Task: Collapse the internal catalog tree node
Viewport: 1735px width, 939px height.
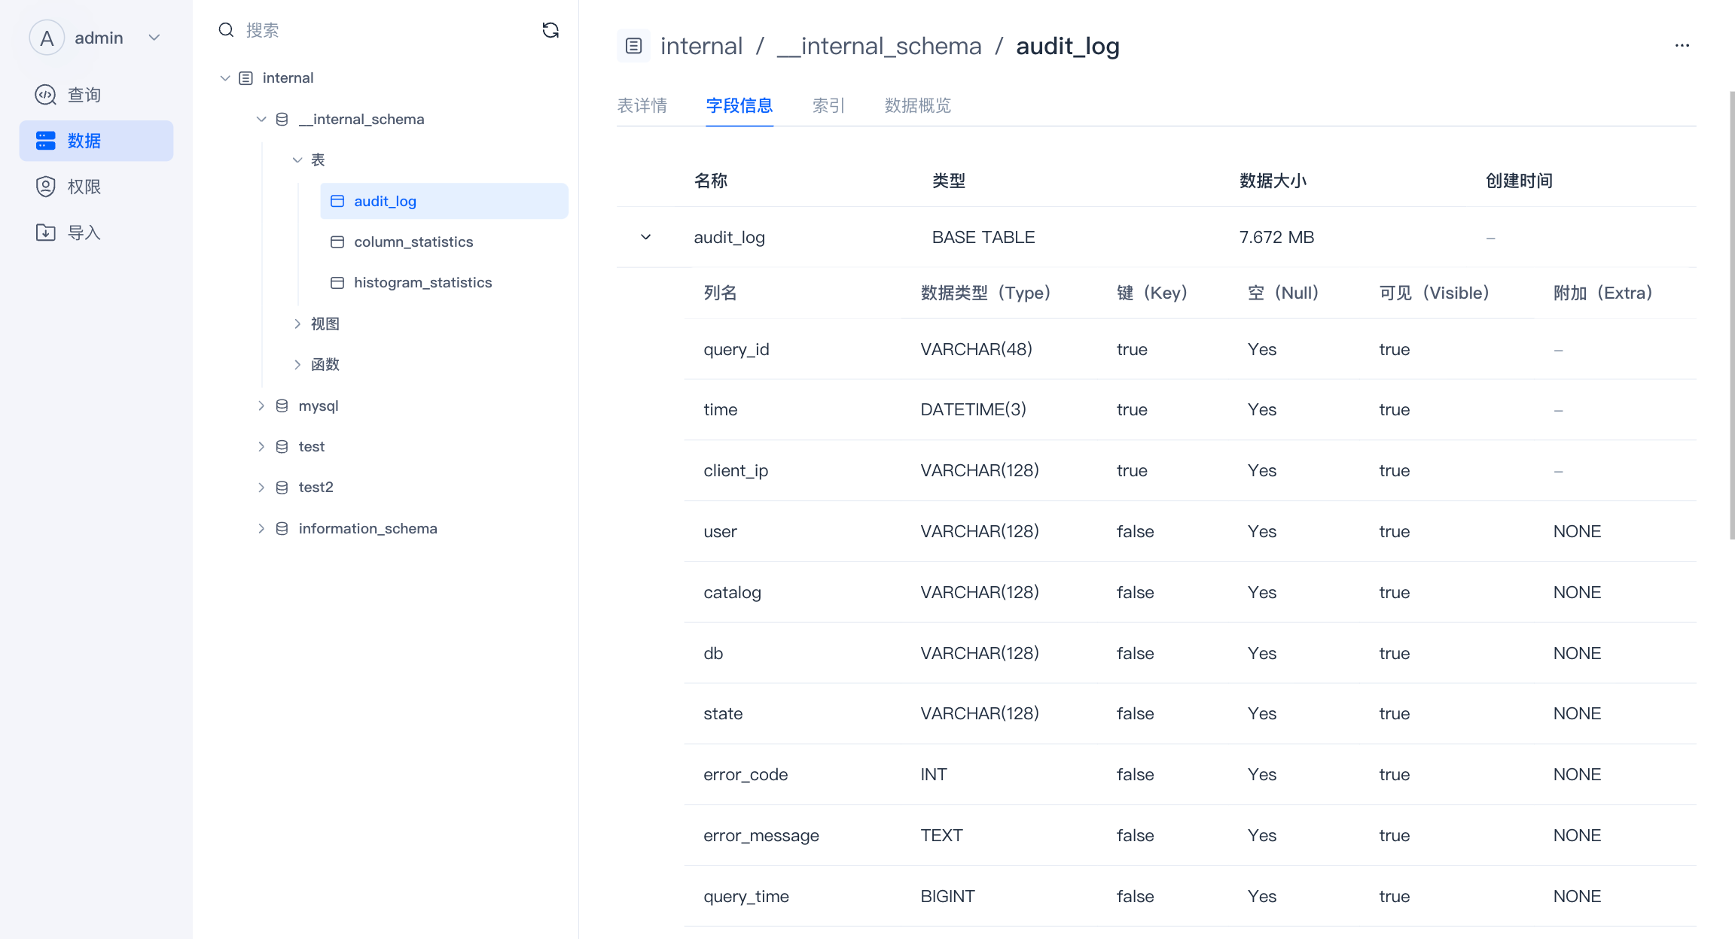Action: click(x=225, y=78)
